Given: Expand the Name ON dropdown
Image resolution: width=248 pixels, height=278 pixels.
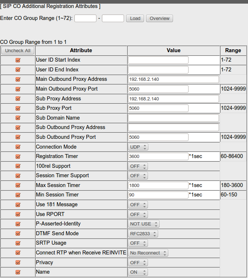Looking at the screenshot, I should coord(138,272).
